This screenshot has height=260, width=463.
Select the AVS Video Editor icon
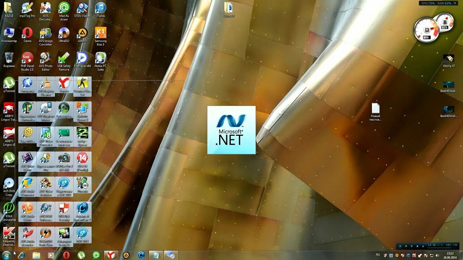tap(27, 162)
